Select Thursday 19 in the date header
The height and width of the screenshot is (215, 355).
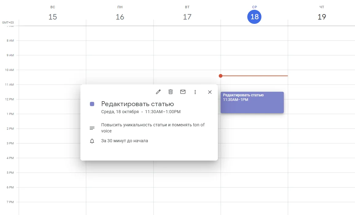pyautogui.click(x=322, y=17)
